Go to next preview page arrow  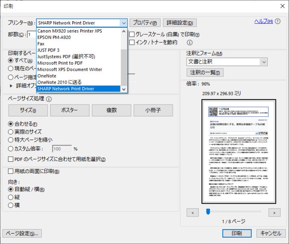(275, 213)
